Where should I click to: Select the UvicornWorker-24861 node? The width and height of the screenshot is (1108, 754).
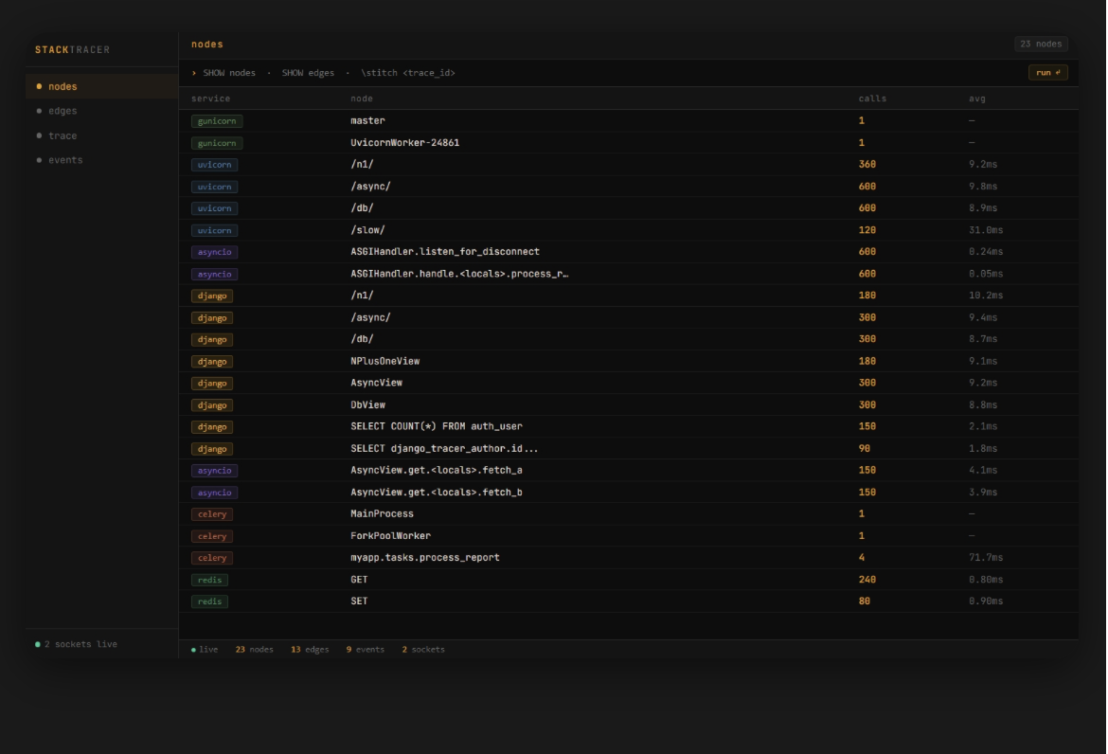click(x=405, y=143)
